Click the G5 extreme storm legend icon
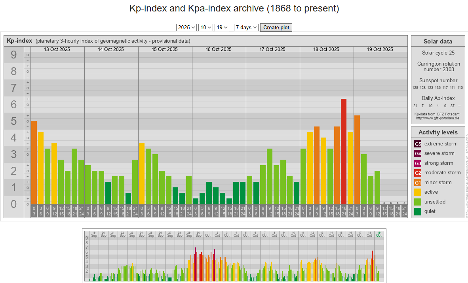The width and height of the screenshot is (468, 283). tap(418, 144)
